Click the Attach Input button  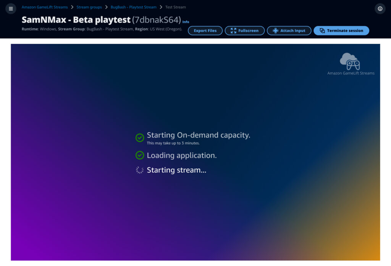[x=289, y=30]
